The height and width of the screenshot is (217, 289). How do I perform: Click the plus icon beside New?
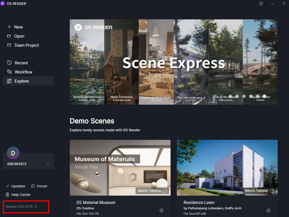pos(9,27)
